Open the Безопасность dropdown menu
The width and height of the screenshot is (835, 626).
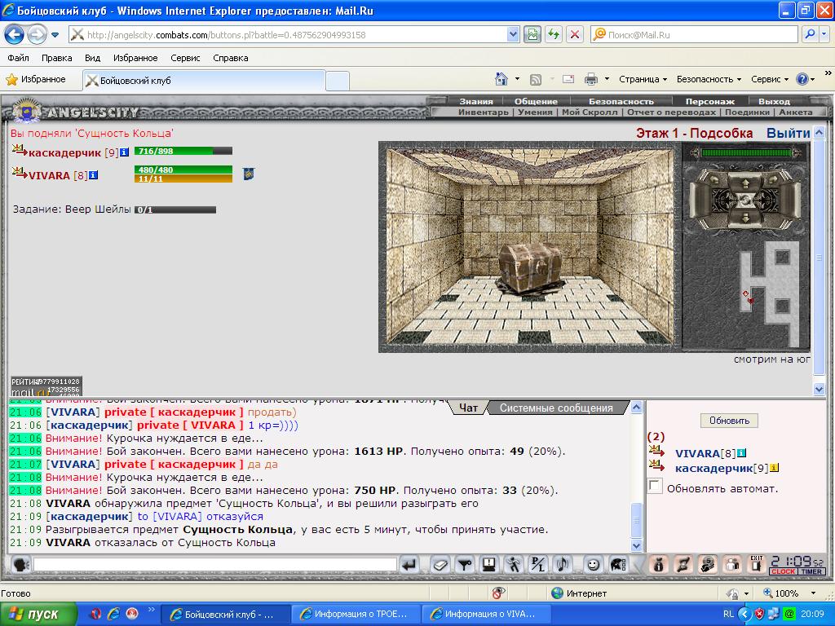709,79
